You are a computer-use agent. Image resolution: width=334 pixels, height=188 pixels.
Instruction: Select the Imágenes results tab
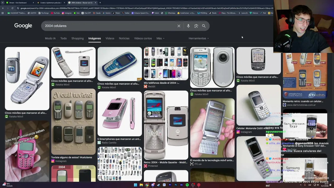pyautogui.click(x=94, y=38)
